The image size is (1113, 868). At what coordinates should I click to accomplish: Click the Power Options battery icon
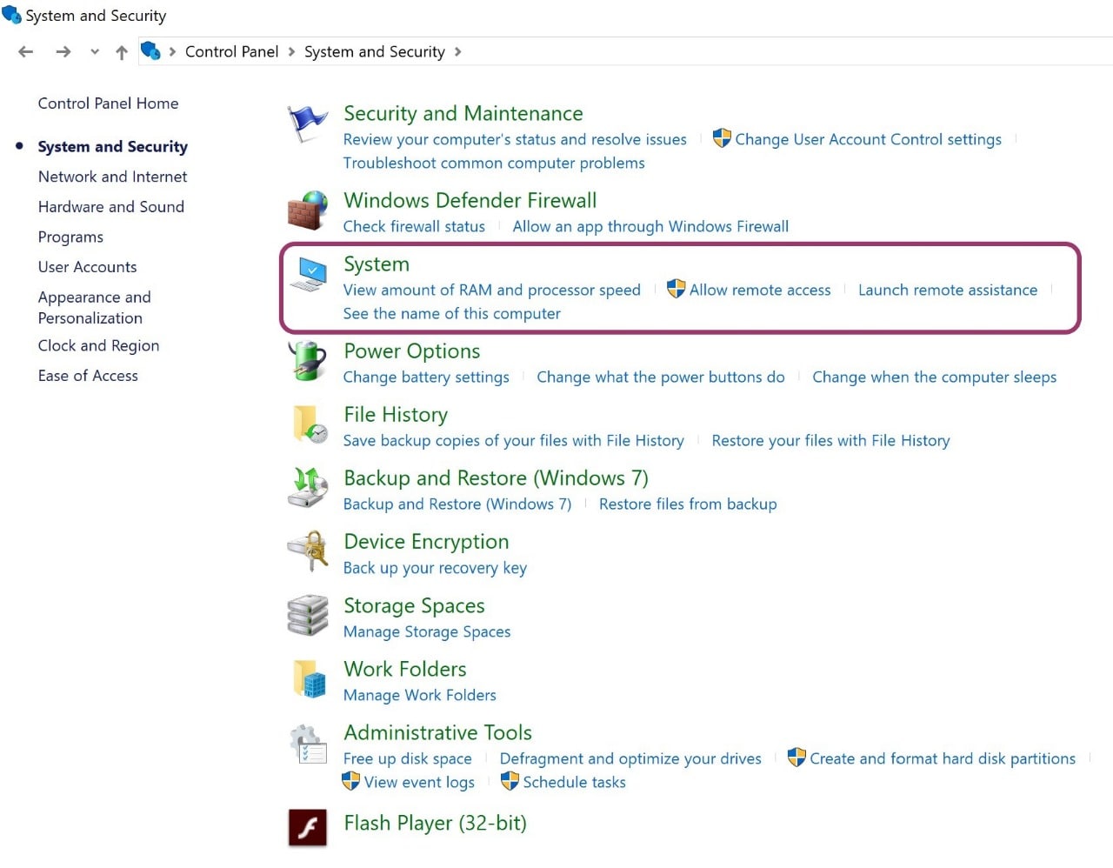point(308,361)
